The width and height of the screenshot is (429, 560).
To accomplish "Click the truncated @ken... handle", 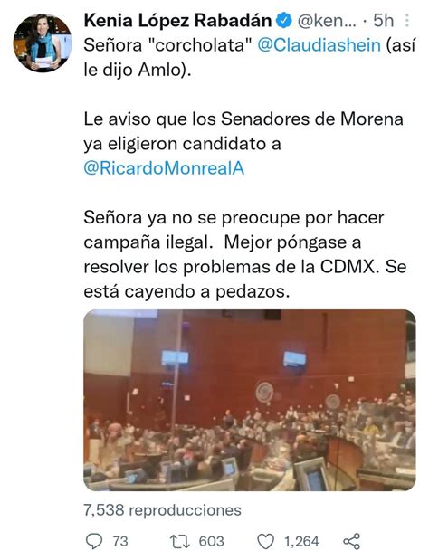I will pos(327,22).
